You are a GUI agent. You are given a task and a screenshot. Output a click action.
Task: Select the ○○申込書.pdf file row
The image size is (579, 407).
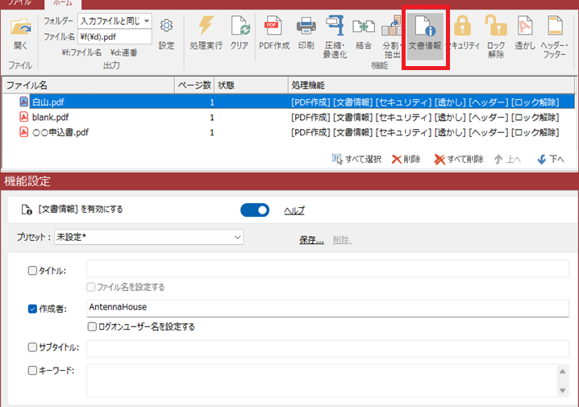[289, 131]
